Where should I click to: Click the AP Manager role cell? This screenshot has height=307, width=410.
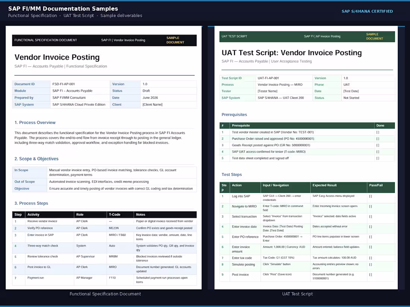(84, 278)
